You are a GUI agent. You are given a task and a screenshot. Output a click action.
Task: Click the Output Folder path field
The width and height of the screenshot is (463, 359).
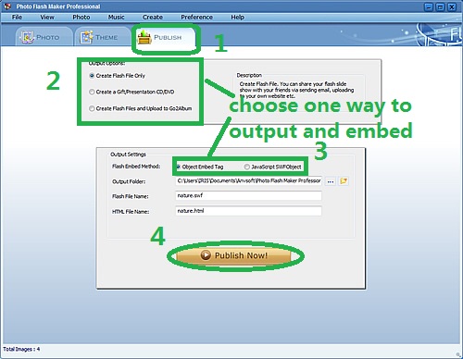[x=248, y=180]
